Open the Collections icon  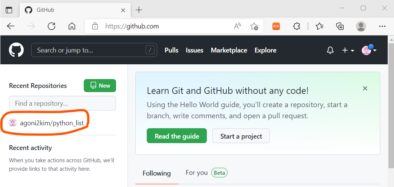pos(340,26)
